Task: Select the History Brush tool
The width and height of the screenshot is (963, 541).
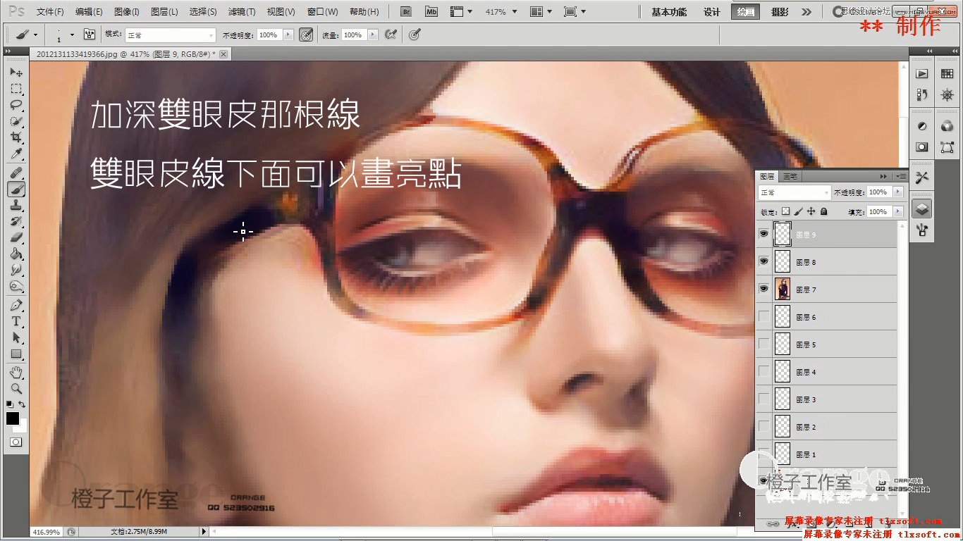Action: [16, 221]
